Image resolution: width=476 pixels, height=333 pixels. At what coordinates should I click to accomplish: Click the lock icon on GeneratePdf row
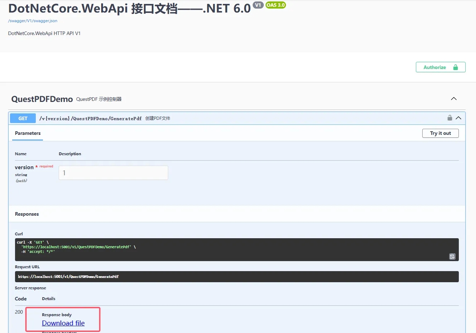point(450,118)
